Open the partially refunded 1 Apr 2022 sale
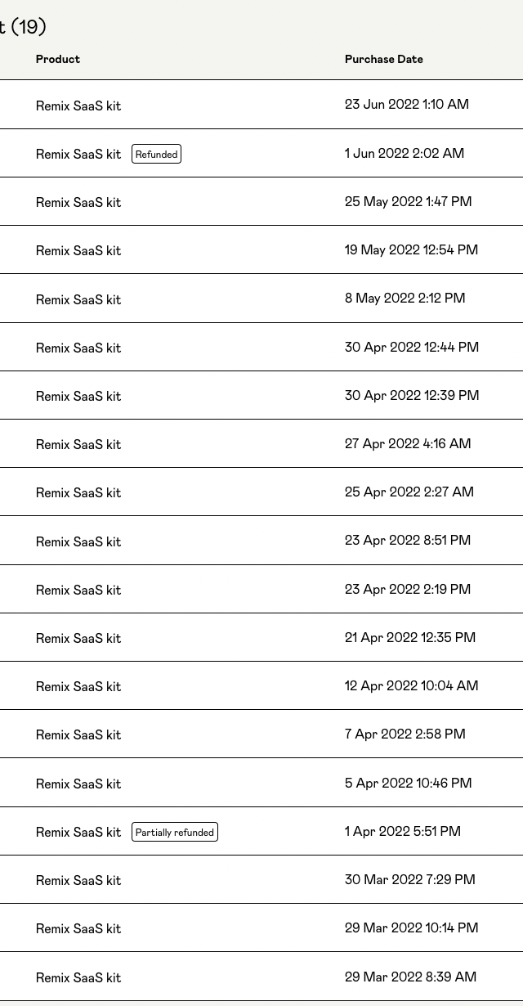This screenshot has height=1006, width=523. click(x=261, y=831)
